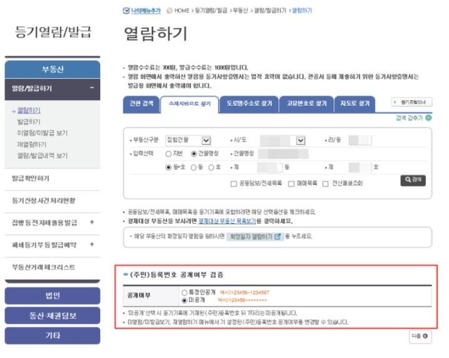449x358 pixels.
Task: Open 미열람/미발급 보기 in sidebar
Action: click(43, 133)
